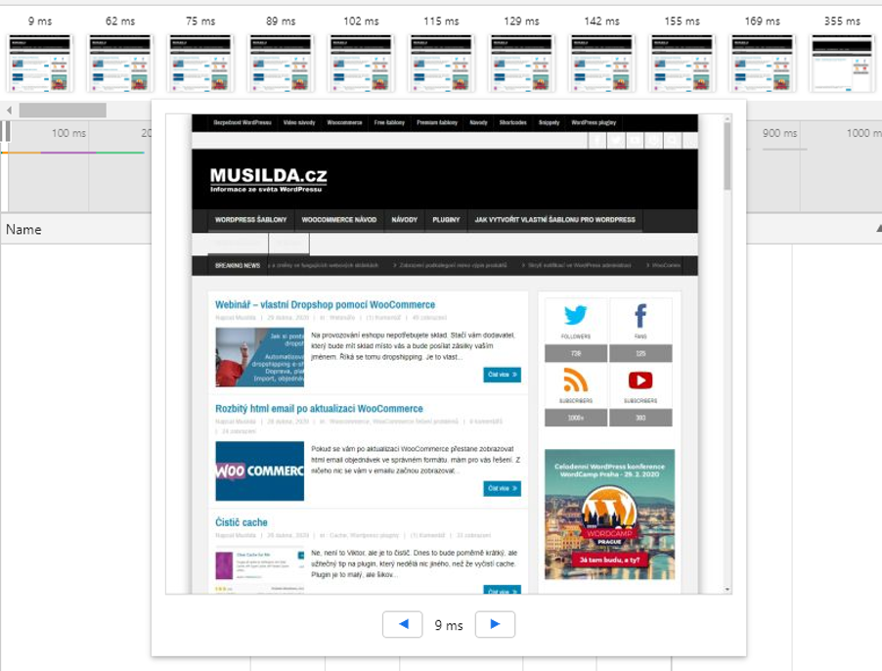The height and width of the screenshot is (671, 882).
Task: Click the YouTube icon in the preview
Action: (640, 380)
